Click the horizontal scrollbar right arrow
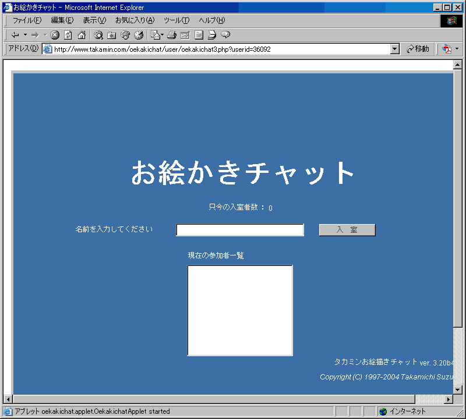The image size is (466, 419). pyautogui.click(x=449, y=399)
